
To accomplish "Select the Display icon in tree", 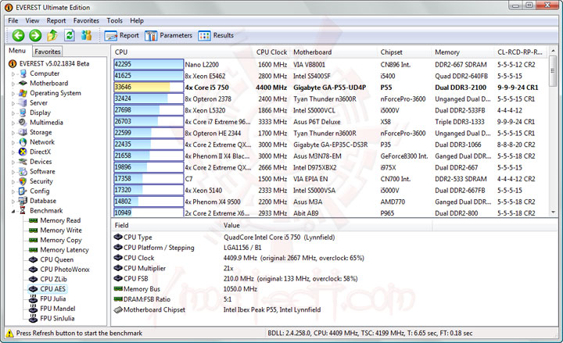I will click(x=23, y=113).
